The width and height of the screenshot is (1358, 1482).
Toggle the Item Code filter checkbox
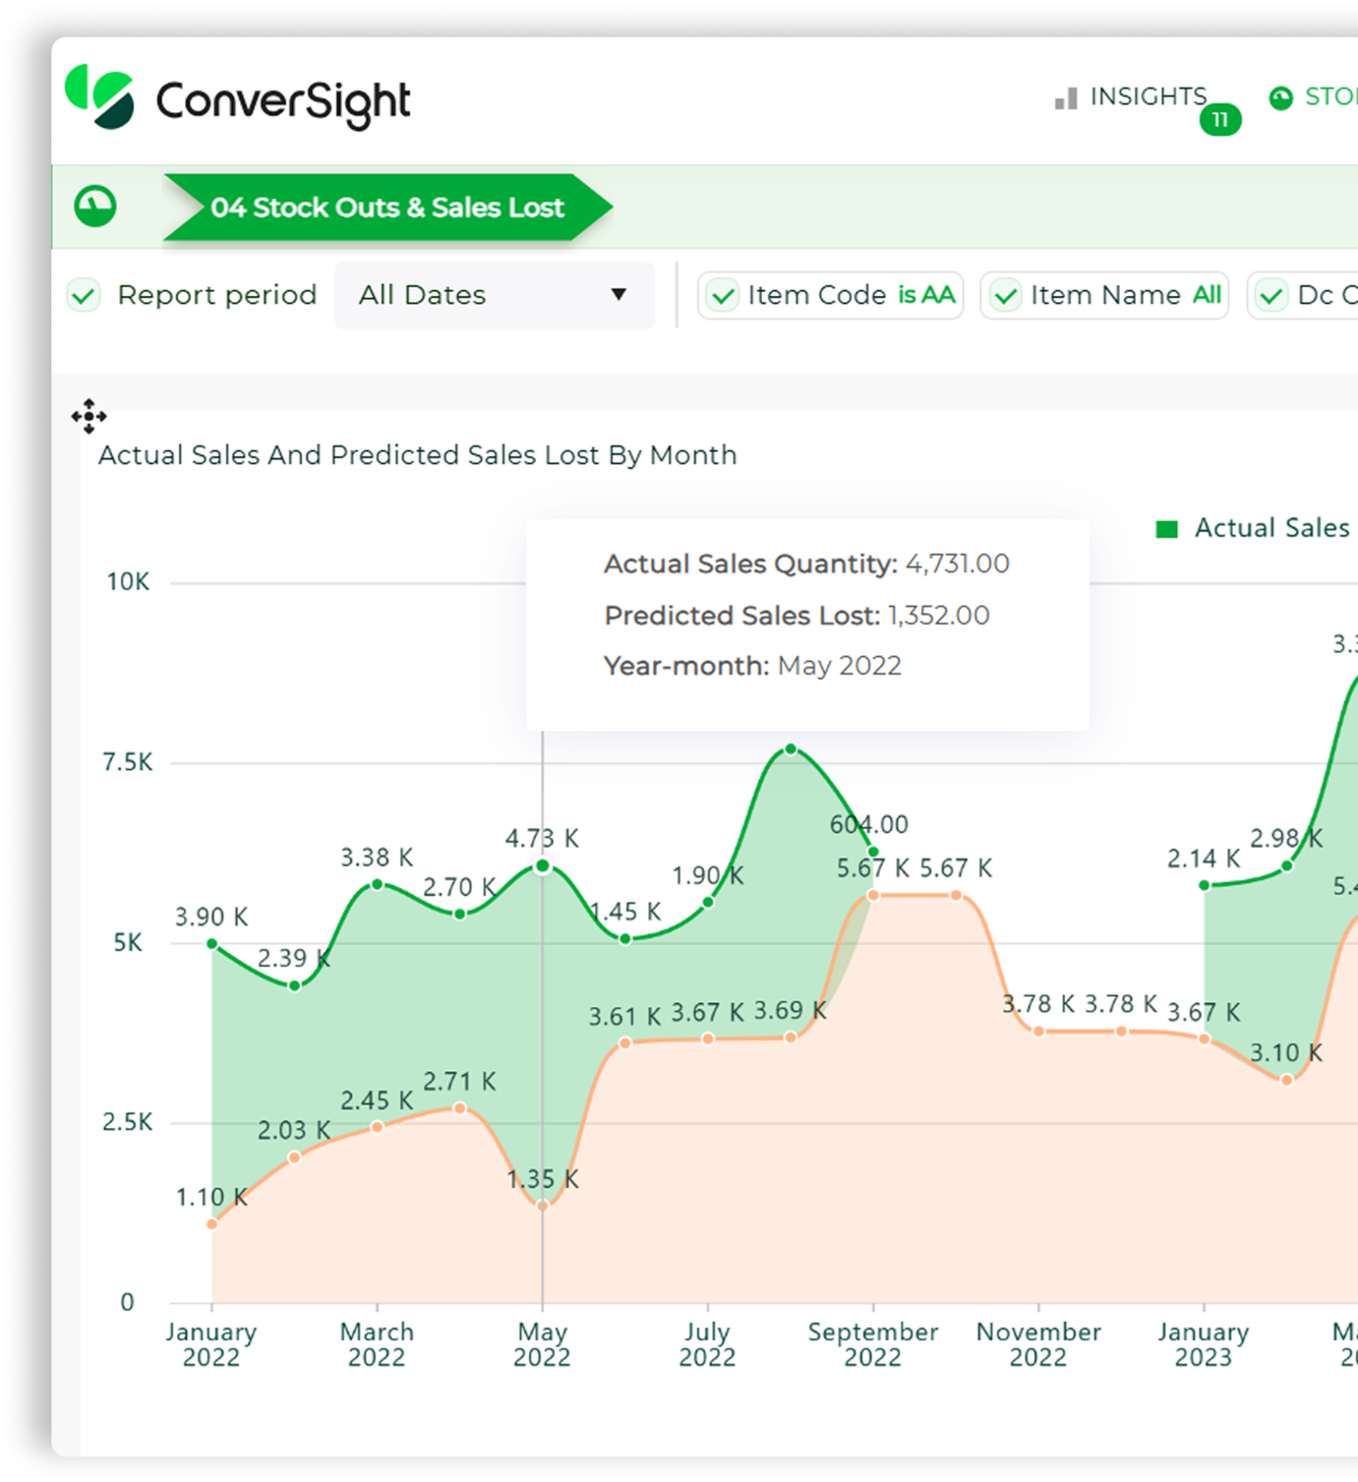tap(722, 296)
